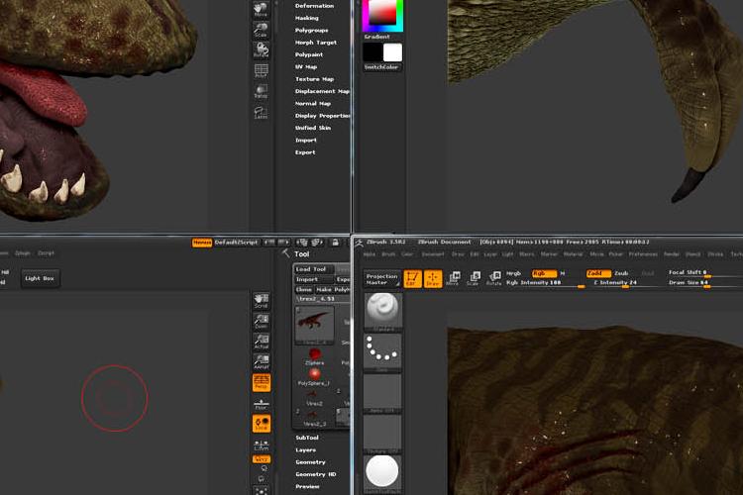743x495 pixels.
Task: Click Import button beneath Load Tool
Action: 314,279
